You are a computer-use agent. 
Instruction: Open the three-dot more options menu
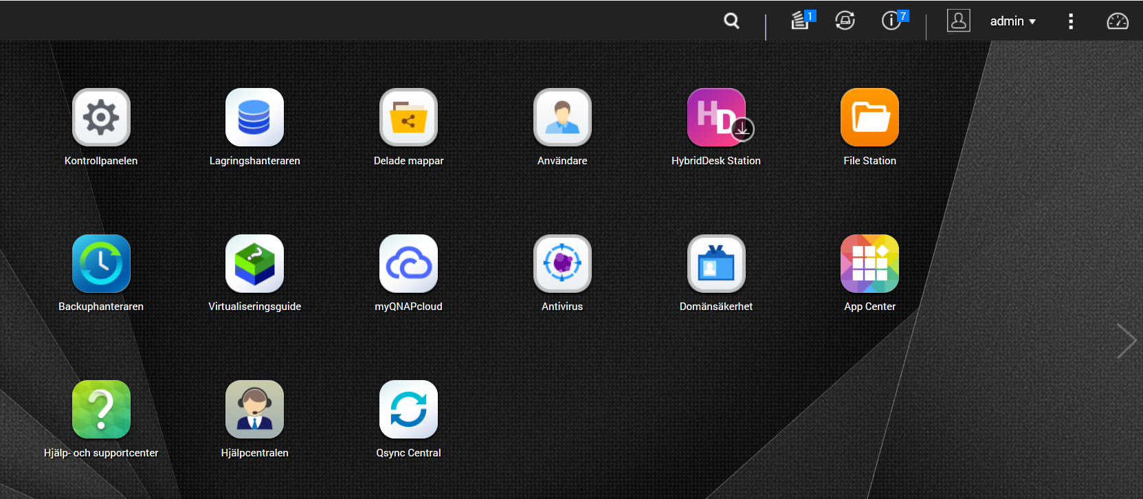[x=1070, y=21]
